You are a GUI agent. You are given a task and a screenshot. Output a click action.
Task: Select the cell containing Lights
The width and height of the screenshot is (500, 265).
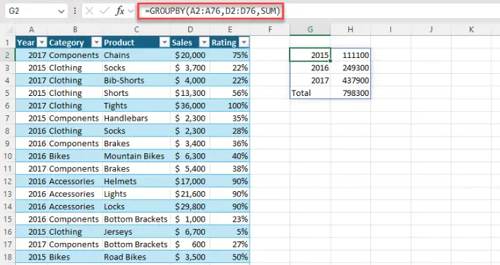137,194
